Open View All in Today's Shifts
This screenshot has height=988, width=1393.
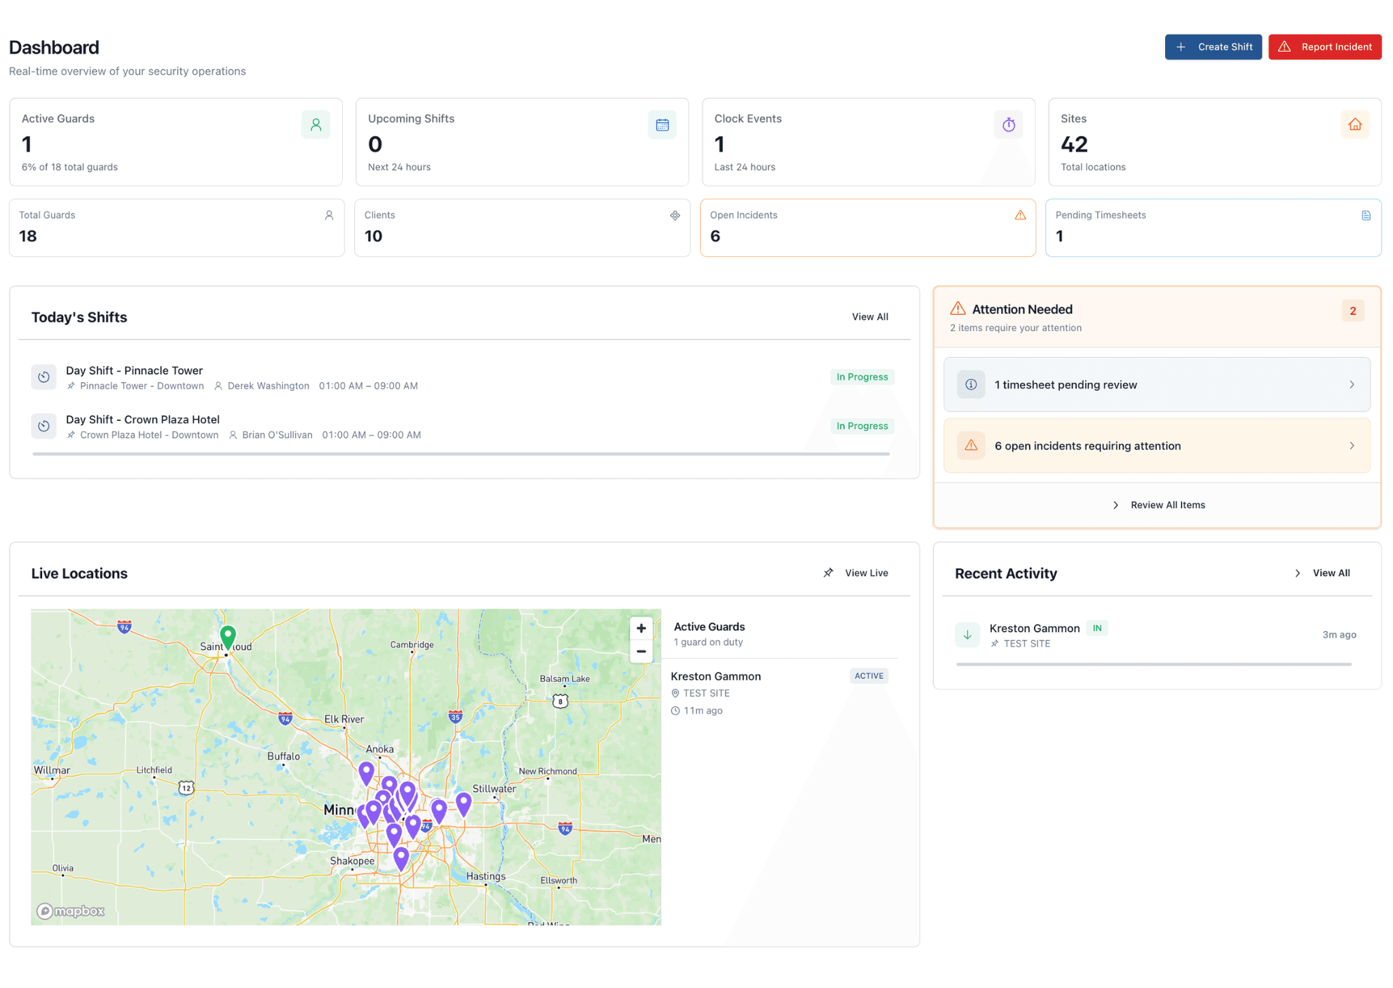(870, 317)
